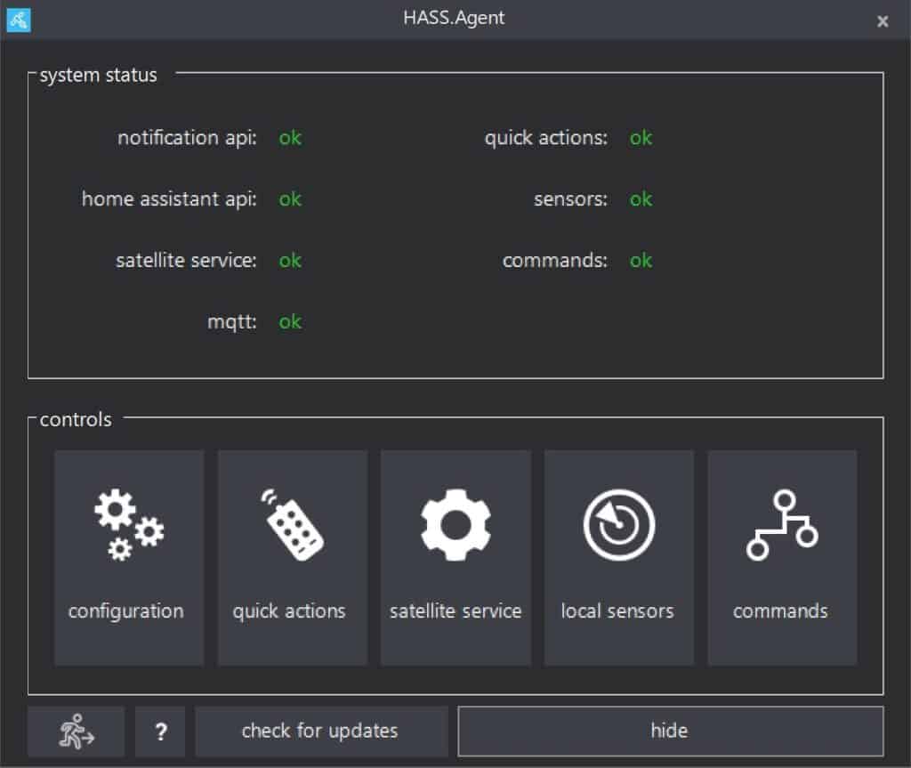Click the green ok next to mqtt
The height and width of the screenshot is (768, 911).
pos(290,322)
